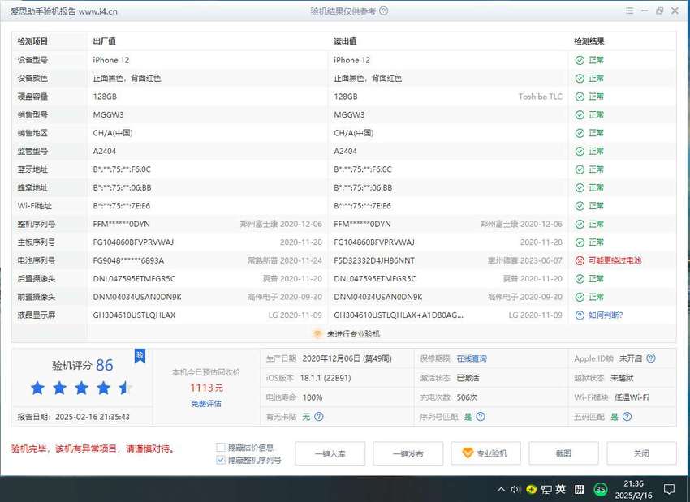Click the help icon next to 序列号匹配
The image size is (690, 502).
click(481, 416)
